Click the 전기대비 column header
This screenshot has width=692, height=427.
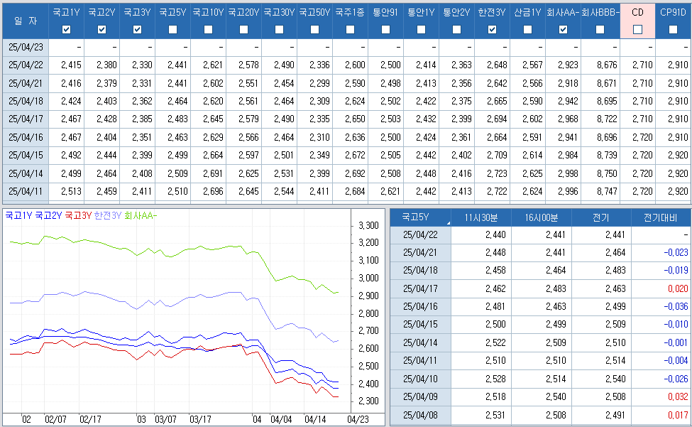[x=660, y=217]
